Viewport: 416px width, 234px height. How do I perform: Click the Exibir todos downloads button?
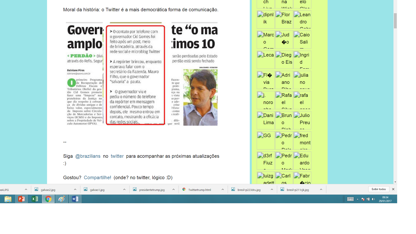[379, 189]
